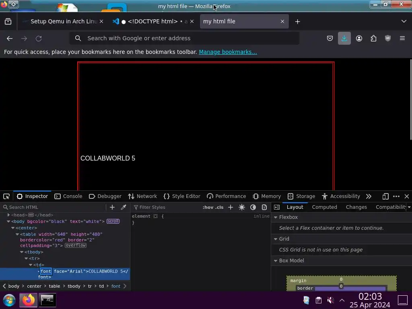Viewport: 412px width, 309px height.
Task: Open the responsive design mode icon
Action: [x=385, y=196]
